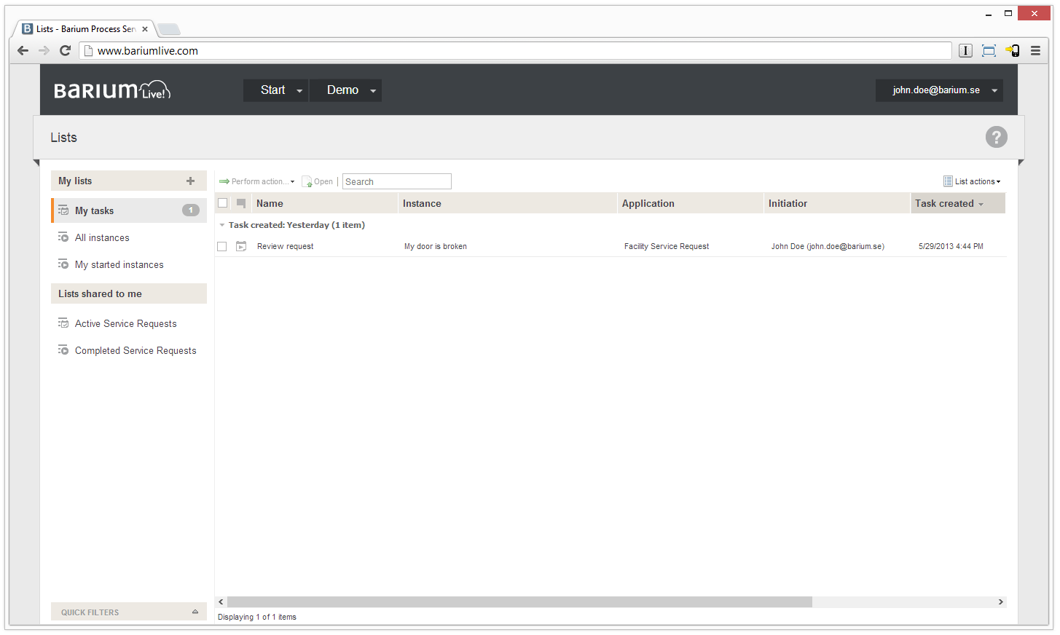Open the Chrome browser menu icon
1060x635 pixels.
click(1035, 51)
